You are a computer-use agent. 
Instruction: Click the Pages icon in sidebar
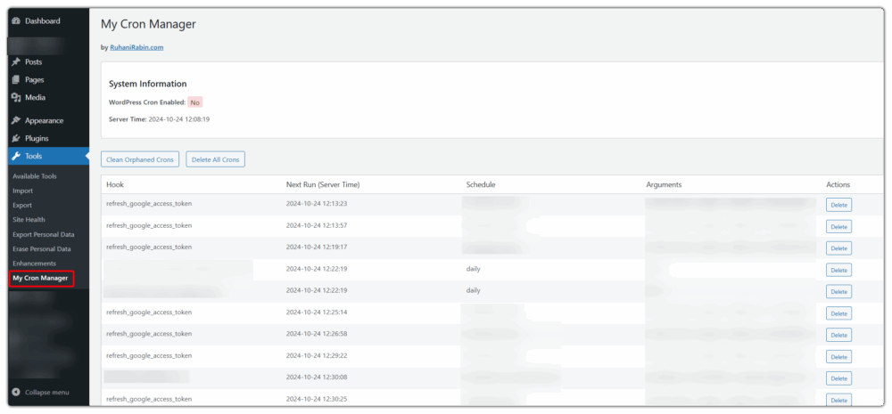pos(16,80)
